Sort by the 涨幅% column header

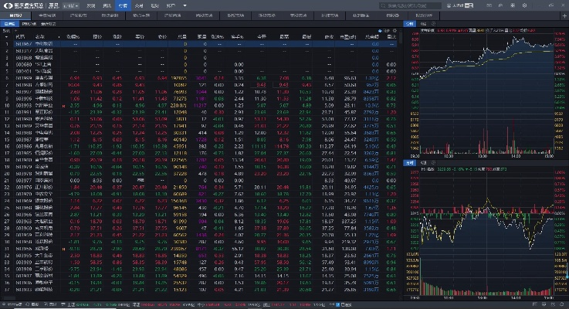pyautogui.click(x=73, y=36)
